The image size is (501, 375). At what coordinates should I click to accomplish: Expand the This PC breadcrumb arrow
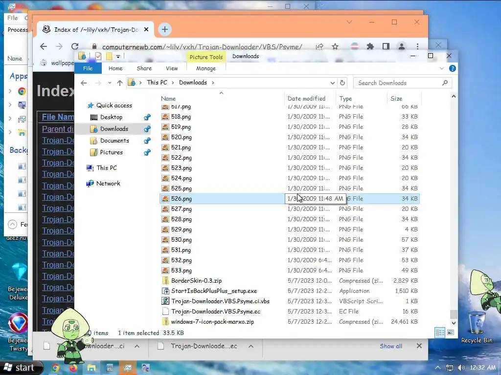(172, 83)
